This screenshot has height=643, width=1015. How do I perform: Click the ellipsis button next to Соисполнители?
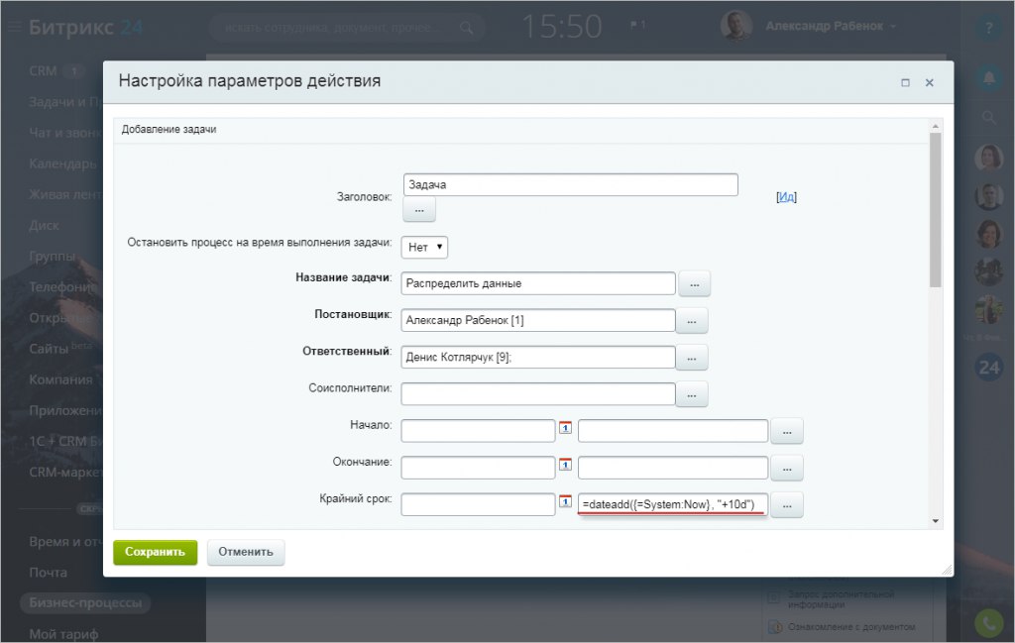click(x=691, y=394)
